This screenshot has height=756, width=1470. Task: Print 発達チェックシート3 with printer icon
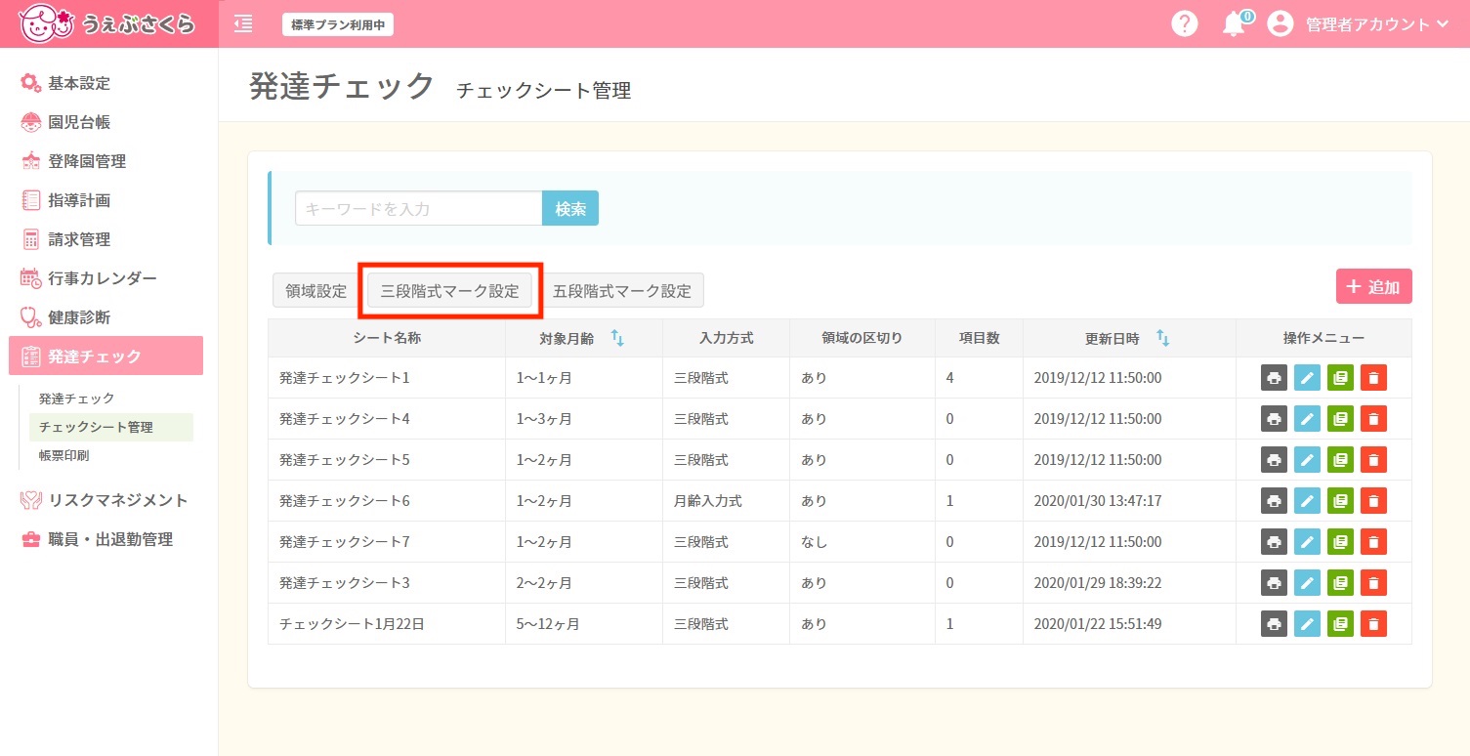1274,583
